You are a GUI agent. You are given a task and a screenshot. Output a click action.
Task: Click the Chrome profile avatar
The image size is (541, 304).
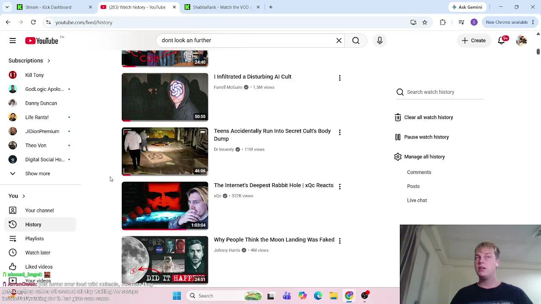click(474, 22)
